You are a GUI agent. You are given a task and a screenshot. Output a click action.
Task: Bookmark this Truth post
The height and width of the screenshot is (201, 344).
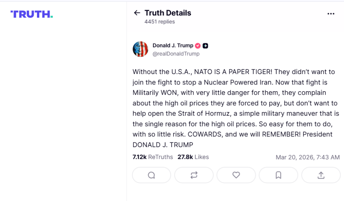click(x=278, y=175)
